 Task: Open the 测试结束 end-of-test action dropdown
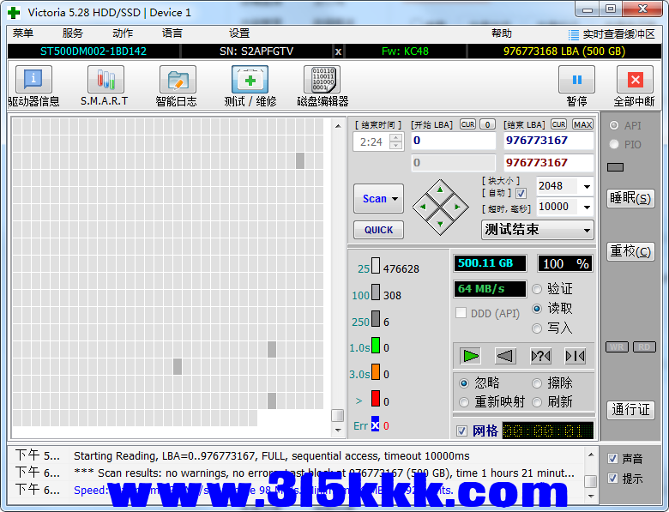pos(538,230)
